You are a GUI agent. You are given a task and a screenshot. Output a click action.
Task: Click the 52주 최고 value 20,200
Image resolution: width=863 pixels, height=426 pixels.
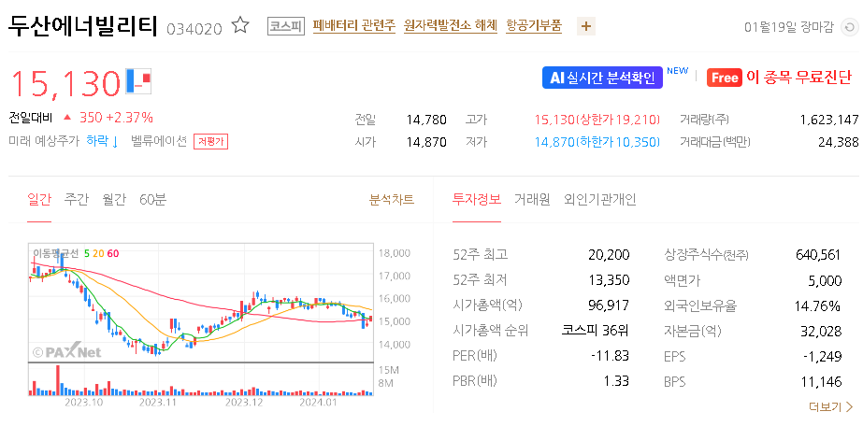point(609,255)
